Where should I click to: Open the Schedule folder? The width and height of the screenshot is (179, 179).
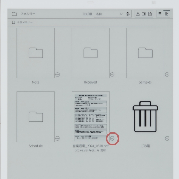click(x=36, y=117)
